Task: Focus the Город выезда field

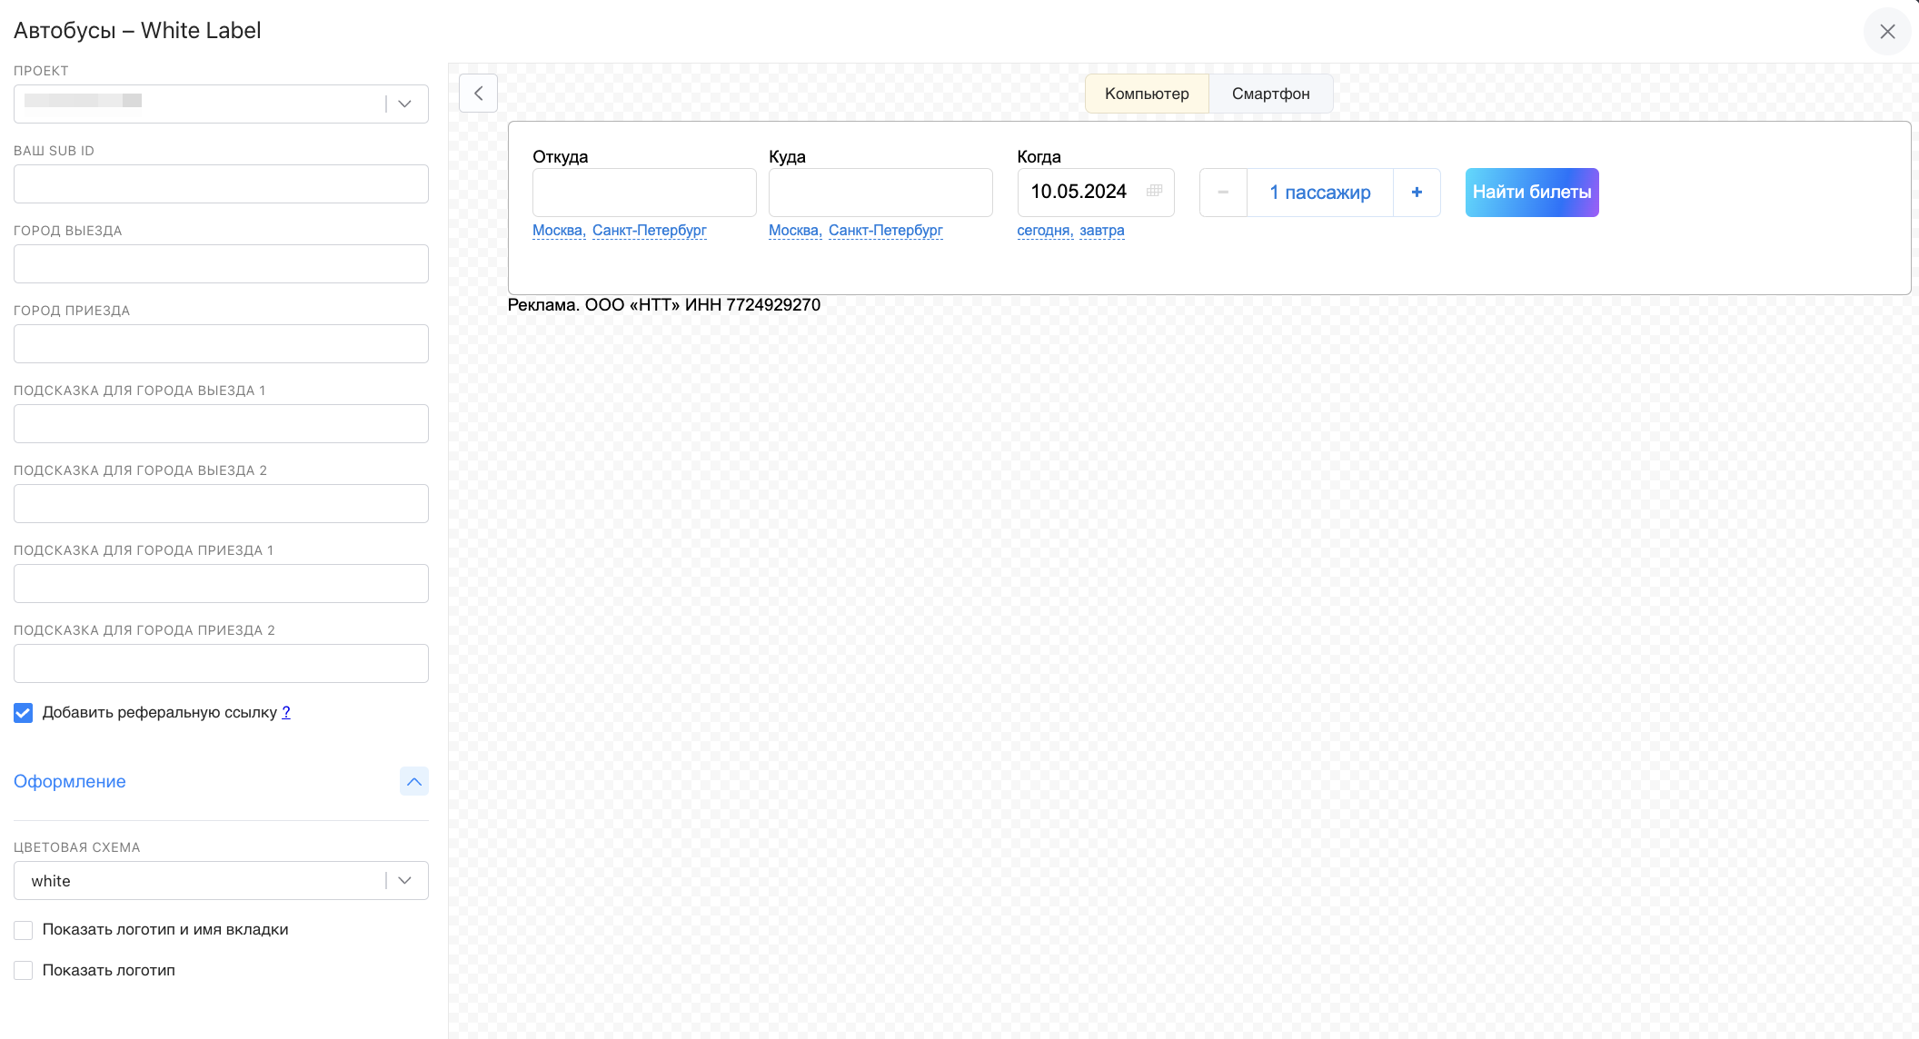Action: coord(221,263)
